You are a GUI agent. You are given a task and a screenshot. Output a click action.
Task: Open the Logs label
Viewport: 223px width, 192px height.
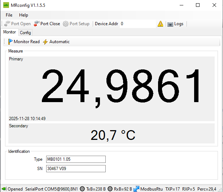coord(179,24)
